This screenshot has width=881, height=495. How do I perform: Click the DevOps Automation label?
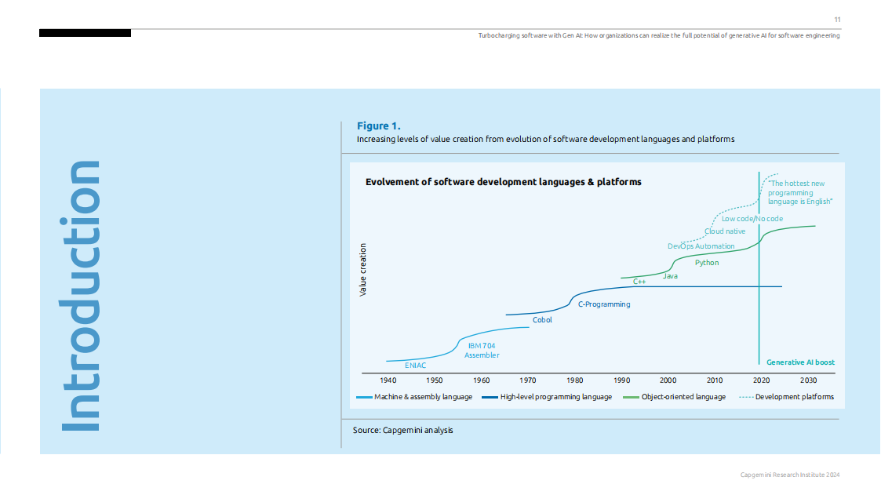pyautogui.click(x=701, y=246)
